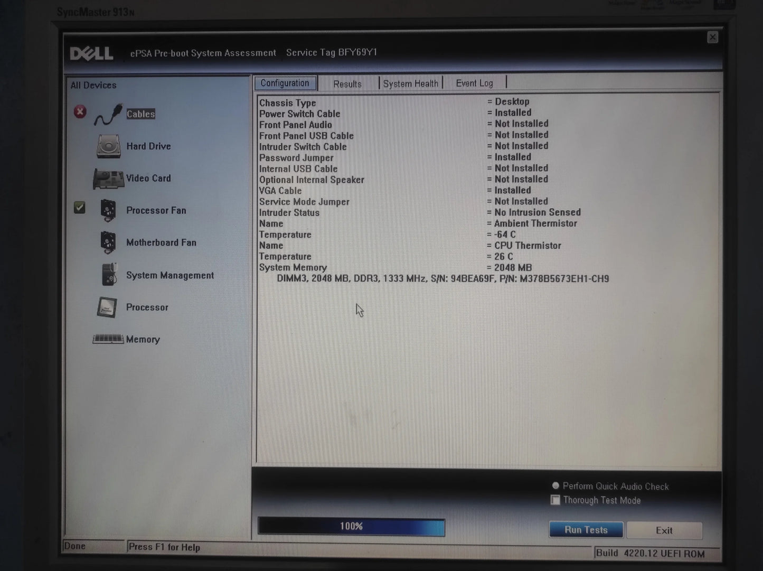The image size is (763, 571).
Task: Select the Processor label
Action: click(x=147, y=307)
